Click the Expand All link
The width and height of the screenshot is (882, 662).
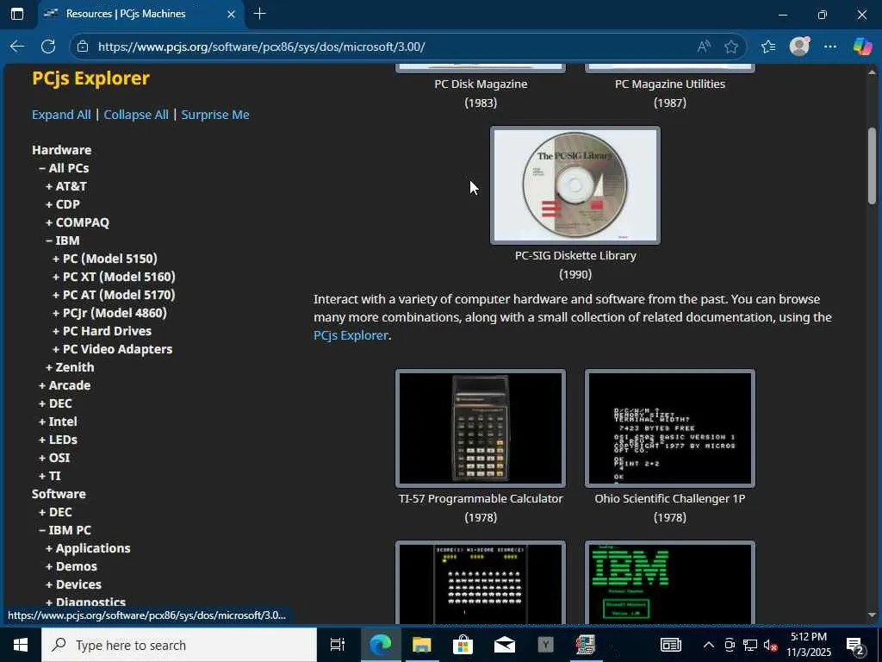[61, 115]
